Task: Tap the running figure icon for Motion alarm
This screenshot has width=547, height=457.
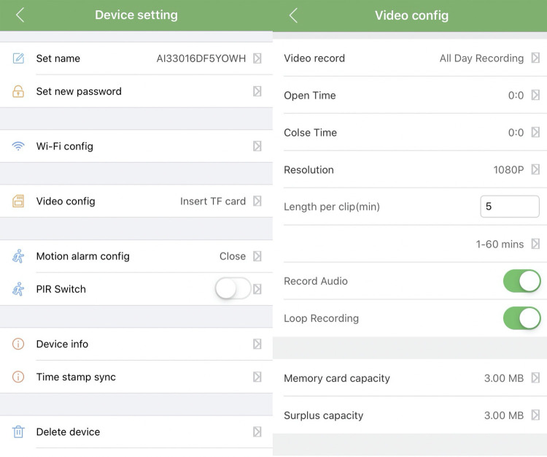Action: pyautogui.click(x=18, y=256)
